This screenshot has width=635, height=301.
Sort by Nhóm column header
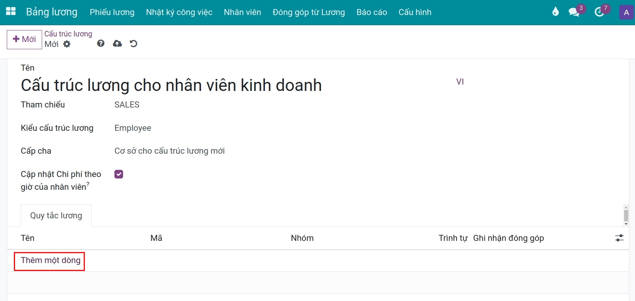302,238
